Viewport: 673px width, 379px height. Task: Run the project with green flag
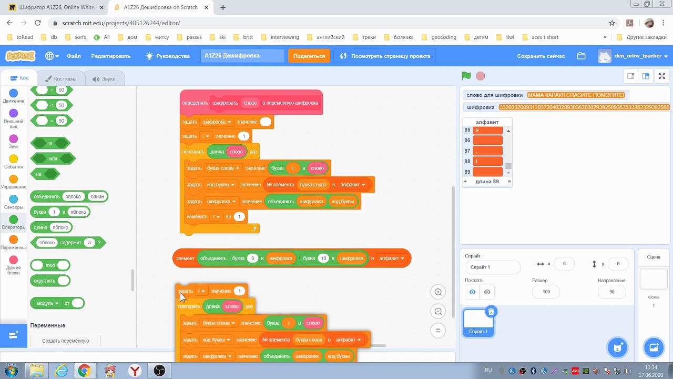coord(466,76)
